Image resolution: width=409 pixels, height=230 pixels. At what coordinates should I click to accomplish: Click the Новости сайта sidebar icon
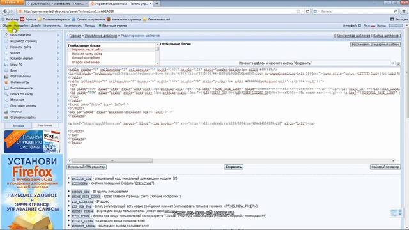click(x=6, y=47)
